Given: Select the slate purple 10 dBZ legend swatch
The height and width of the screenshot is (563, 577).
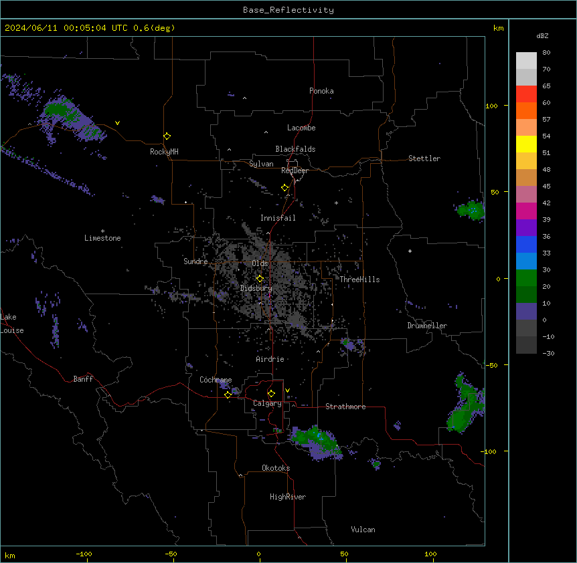Looking at the screenshot, I should coord(526,312).
